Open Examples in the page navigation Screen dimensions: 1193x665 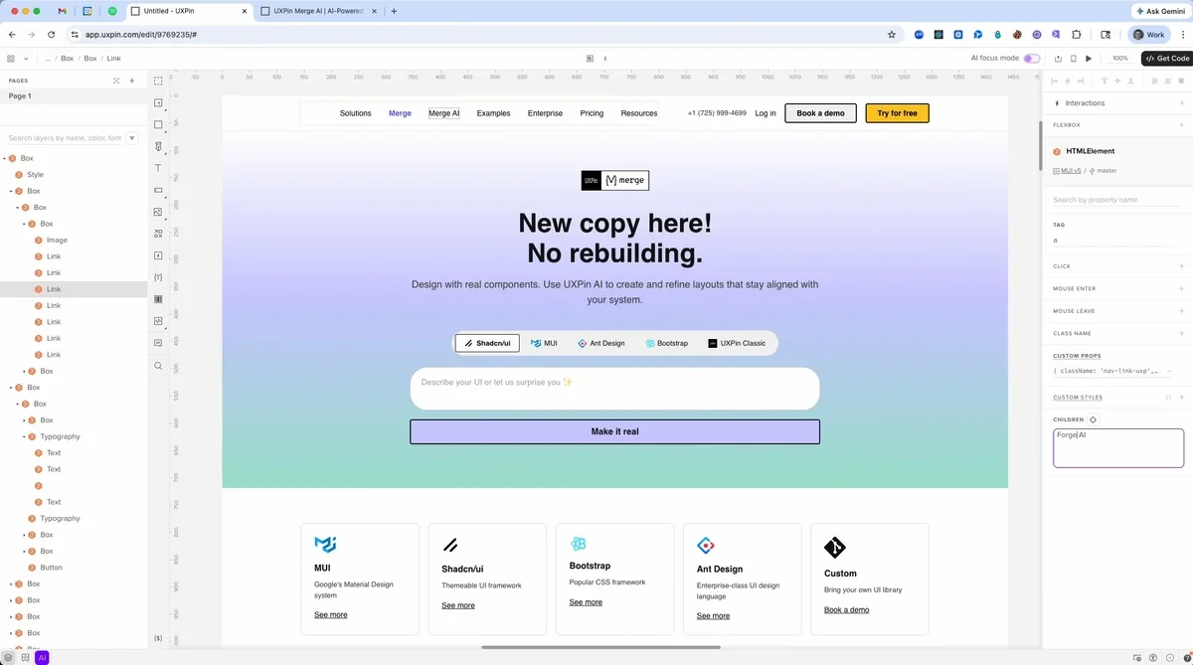pyautogui.click(x=493, y=113)
